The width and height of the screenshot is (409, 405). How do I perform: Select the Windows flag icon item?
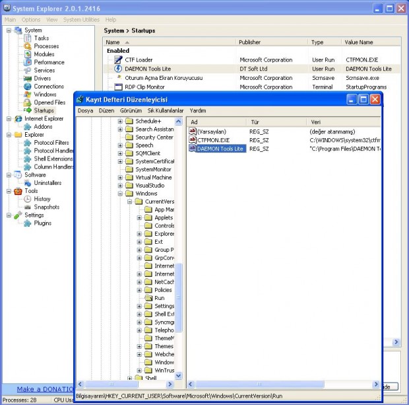pyautogui.click(x=28, y=94)
